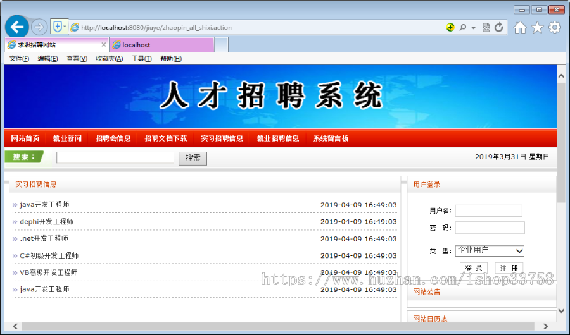This screenshot has width=570, height=335.
Task: Click the browser Back arrow button
Action: pyautogui.click(x=16, y=27)
